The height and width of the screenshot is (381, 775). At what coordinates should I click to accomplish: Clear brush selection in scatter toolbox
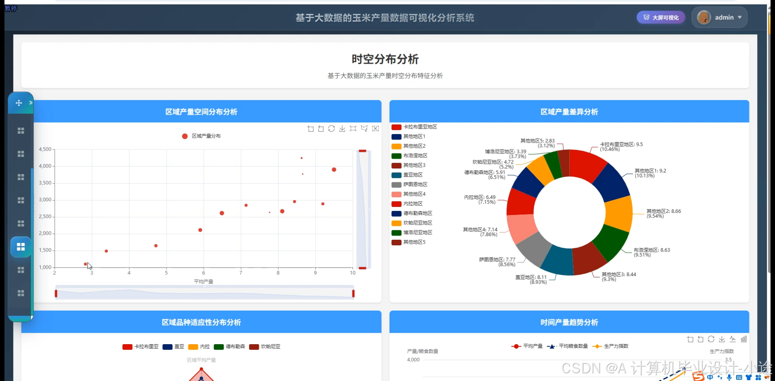375,129
